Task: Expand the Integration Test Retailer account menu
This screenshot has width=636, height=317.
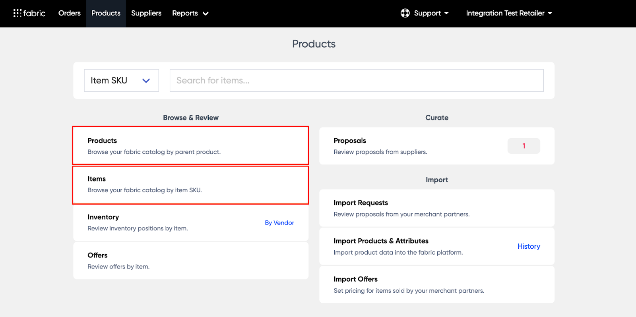Action: point(509,13)
